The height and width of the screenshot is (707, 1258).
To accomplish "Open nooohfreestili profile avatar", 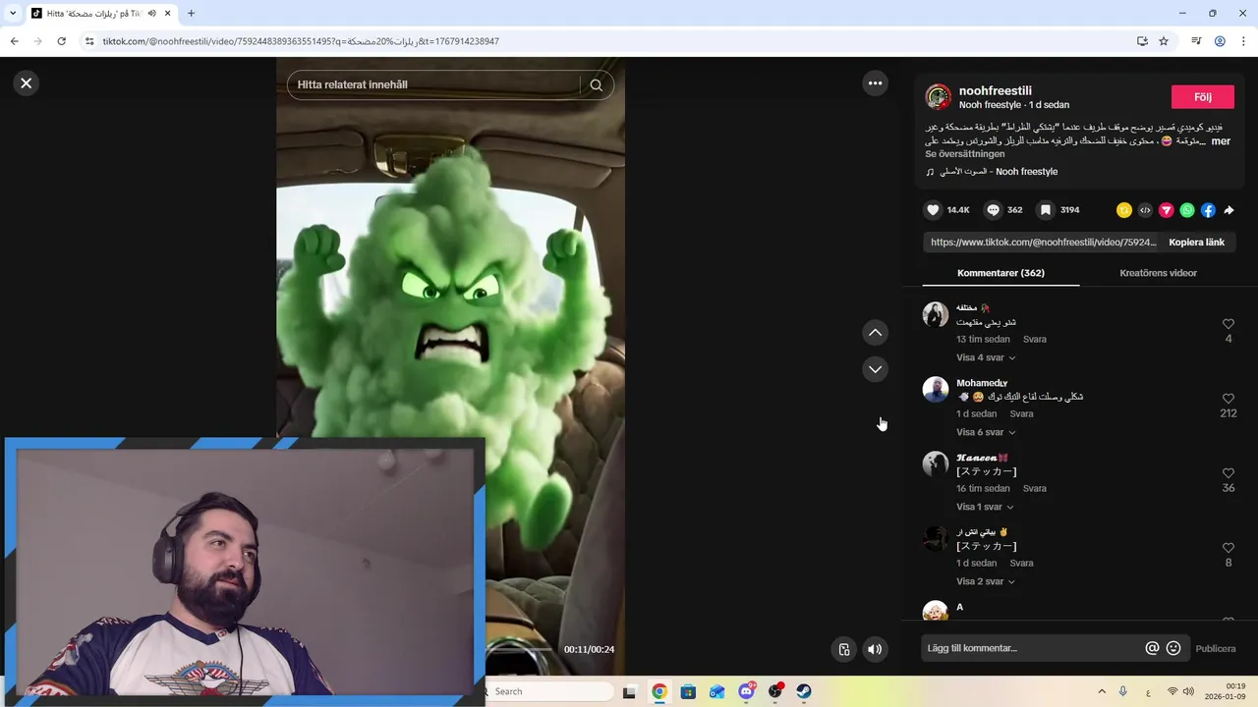I will [x=939, y=97].
